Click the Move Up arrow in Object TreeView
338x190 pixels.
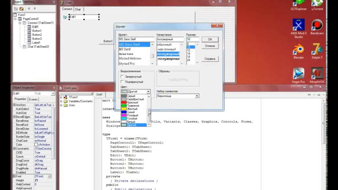29,9
